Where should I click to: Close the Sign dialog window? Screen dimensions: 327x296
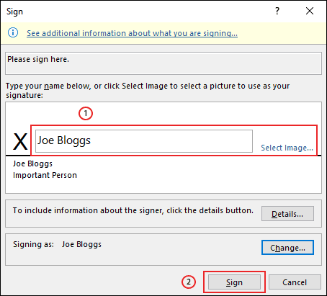click(310, 11)
